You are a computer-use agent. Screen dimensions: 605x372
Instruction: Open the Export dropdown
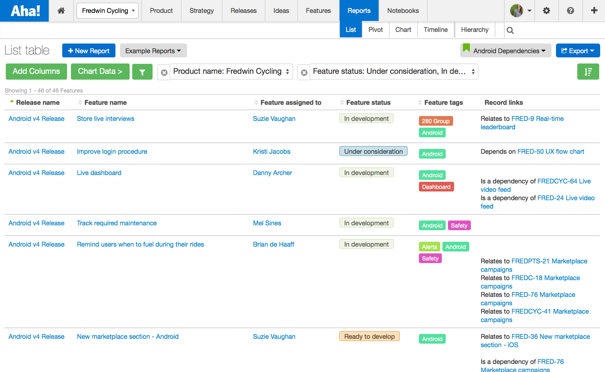click(578, 51)
